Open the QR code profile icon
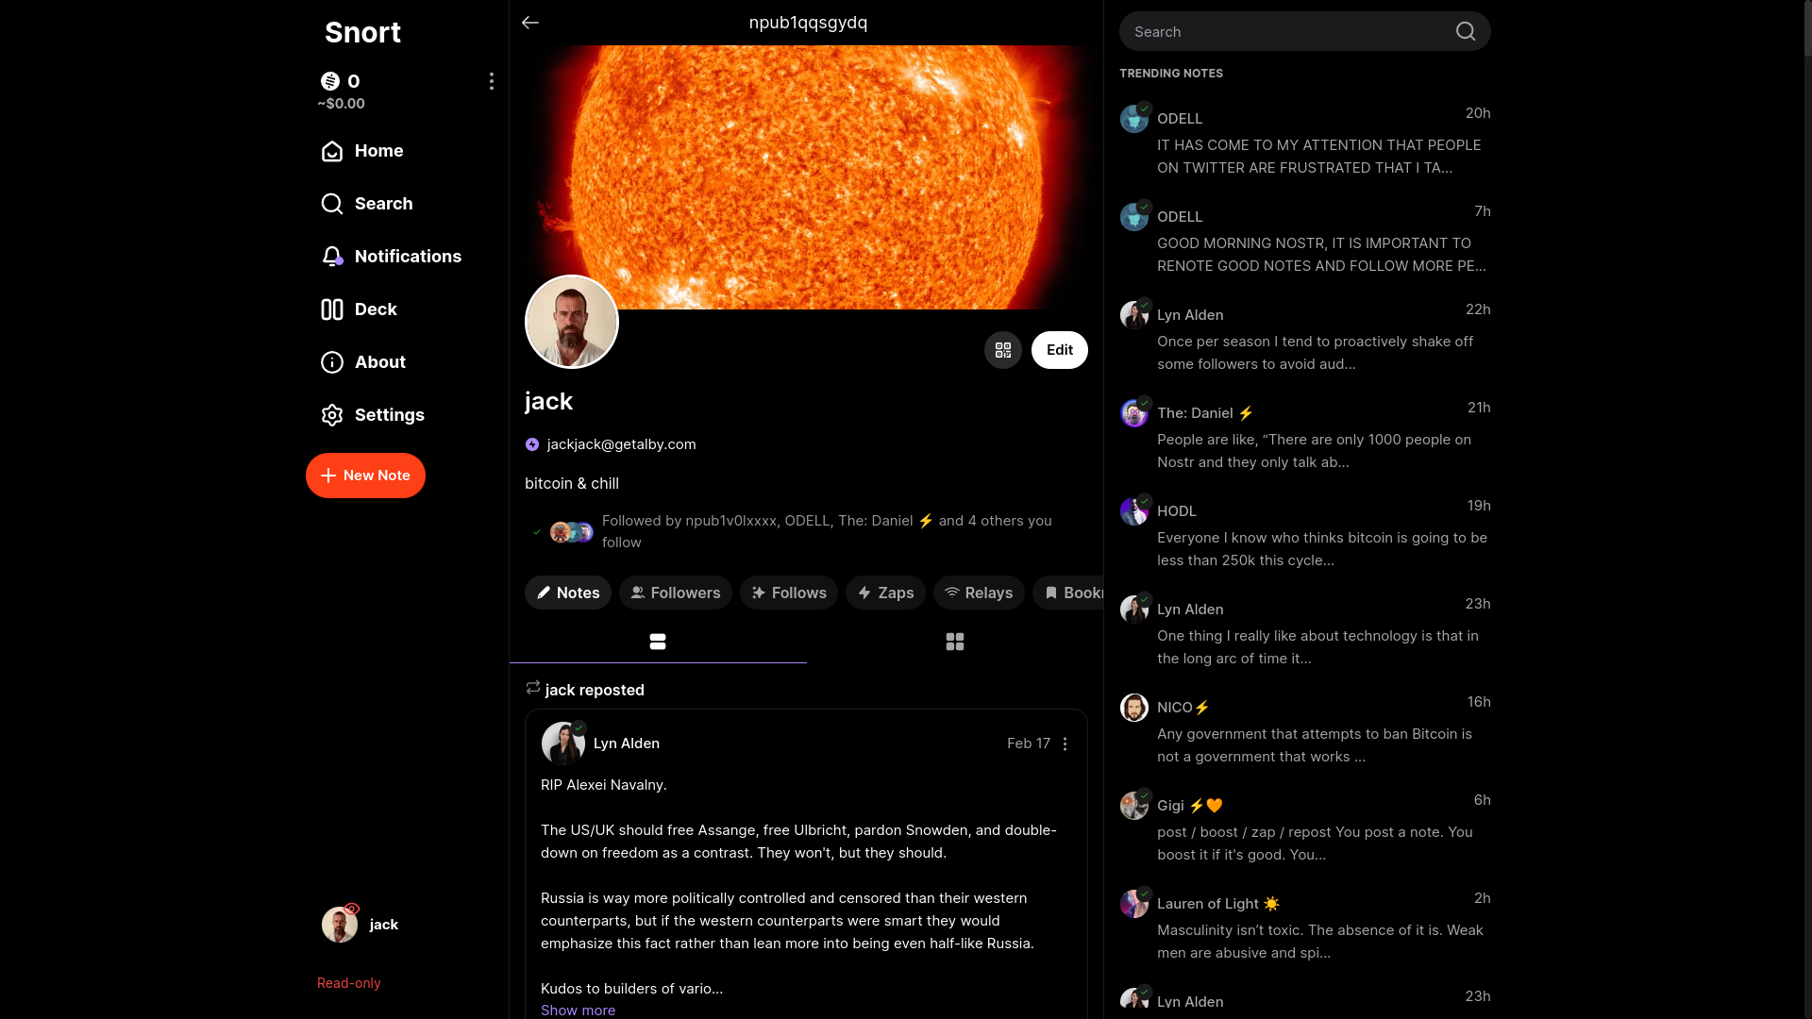This screenshot has height=1019, width=1812. point(1002,350)
